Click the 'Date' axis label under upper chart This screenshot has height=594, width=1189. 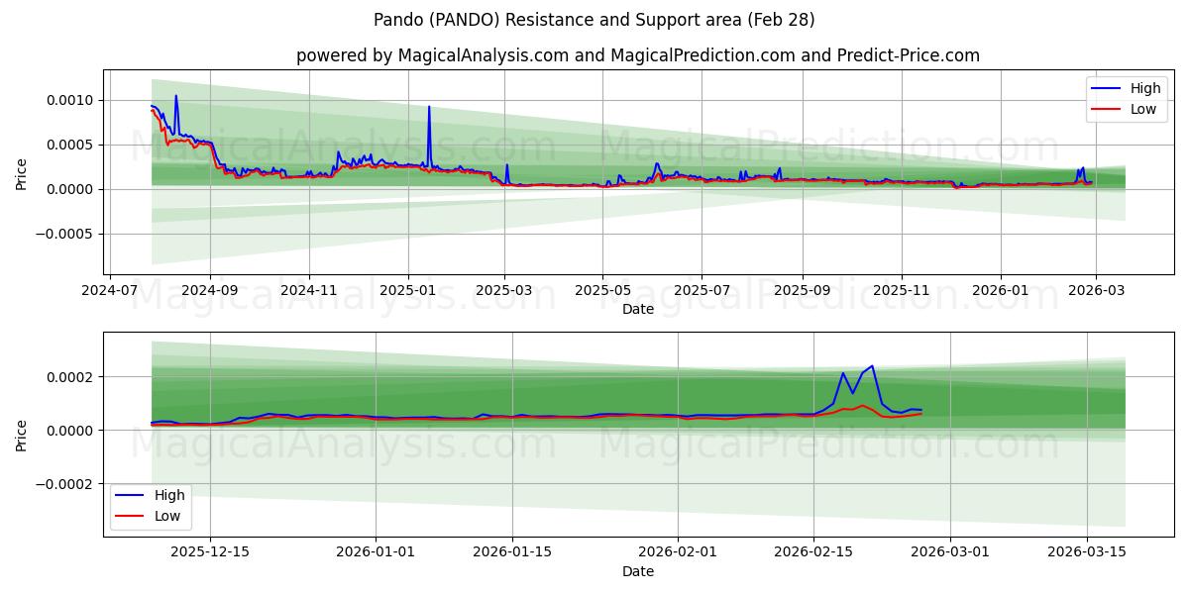638,309
